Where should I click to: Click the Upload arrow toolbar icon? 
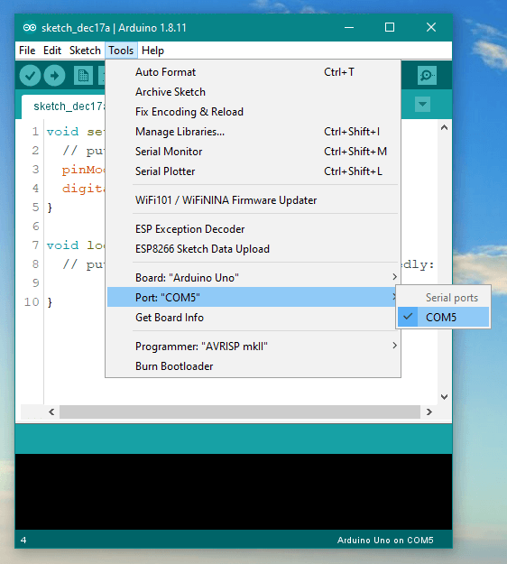(54, 76)
